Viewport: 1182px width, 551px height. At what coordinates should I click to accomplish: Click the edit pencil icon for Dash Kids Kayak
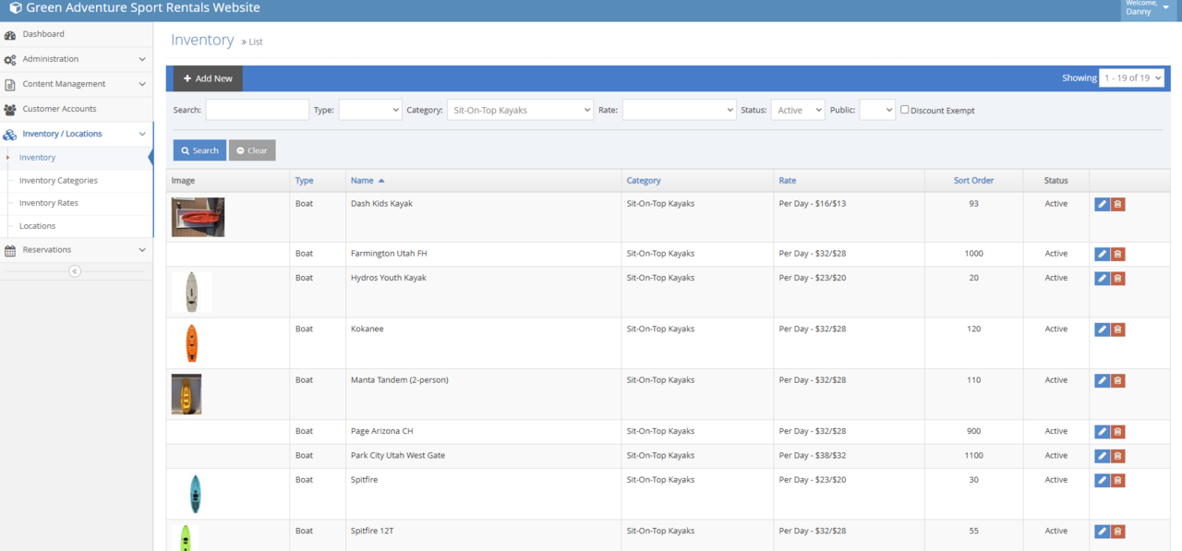click(1102, 204)
